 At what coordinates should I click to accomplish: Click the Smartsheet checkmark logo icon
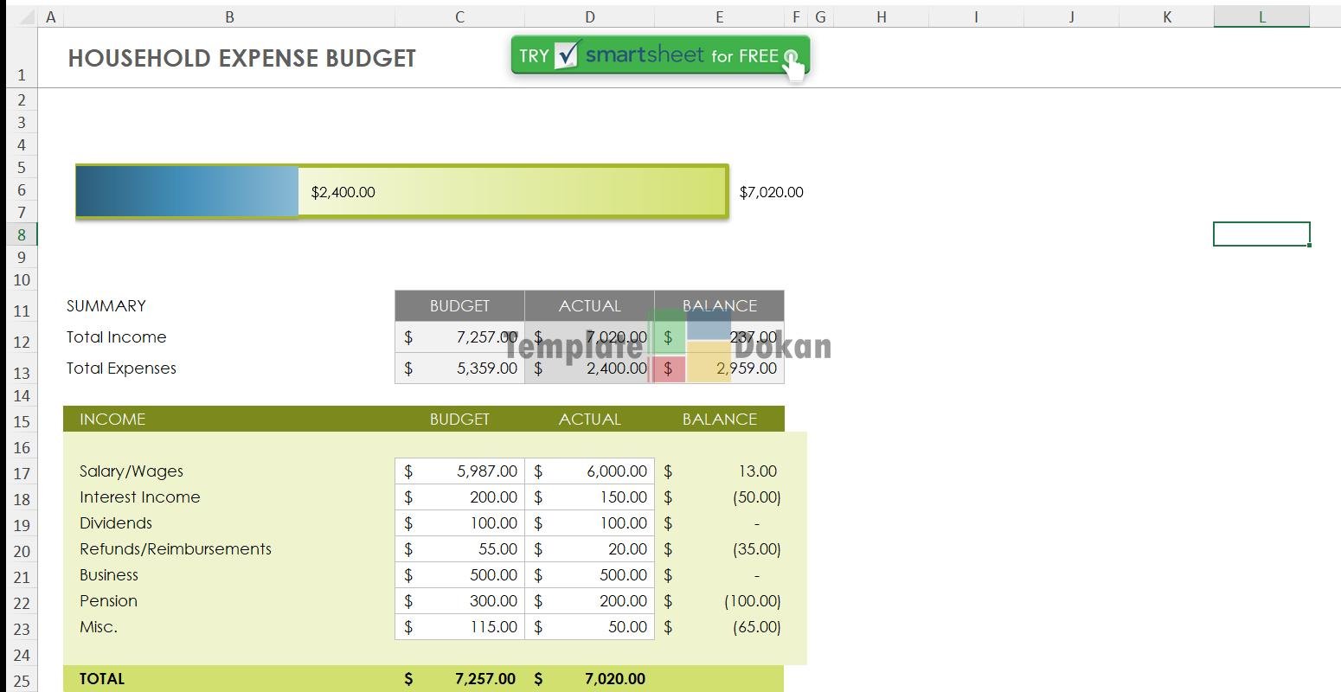[568, 55]
